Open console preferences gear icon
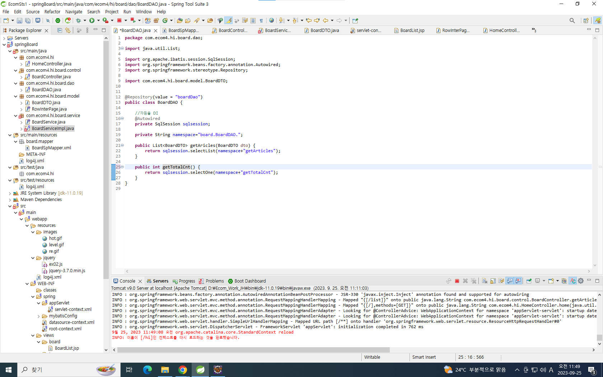Image resolution: width=603 pixels, height=377 pixels. tap(581, 281)
